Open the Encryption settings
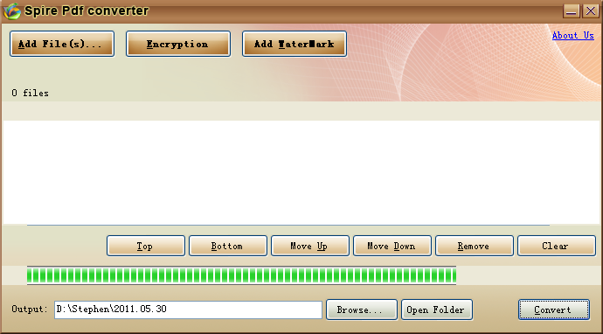 pos(178,44)
